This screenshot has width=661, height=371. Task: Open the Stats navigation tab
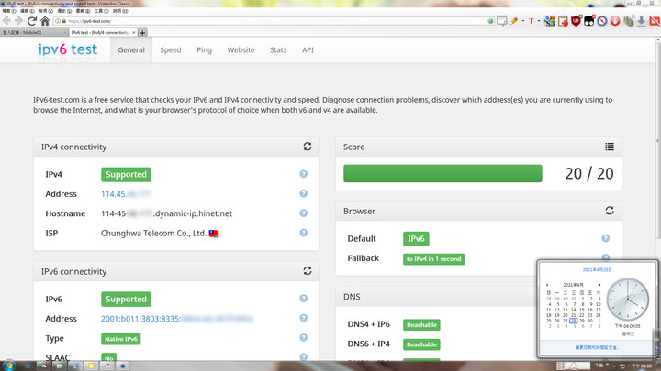(x=278, y=49)
